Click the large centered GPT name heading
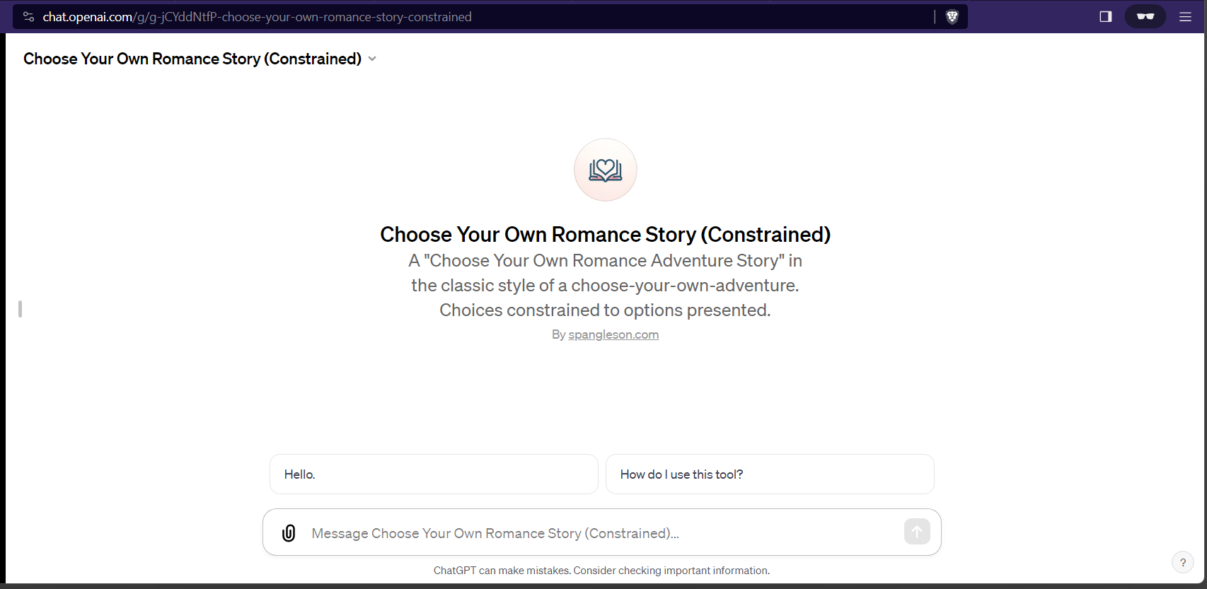 [606, 234]
